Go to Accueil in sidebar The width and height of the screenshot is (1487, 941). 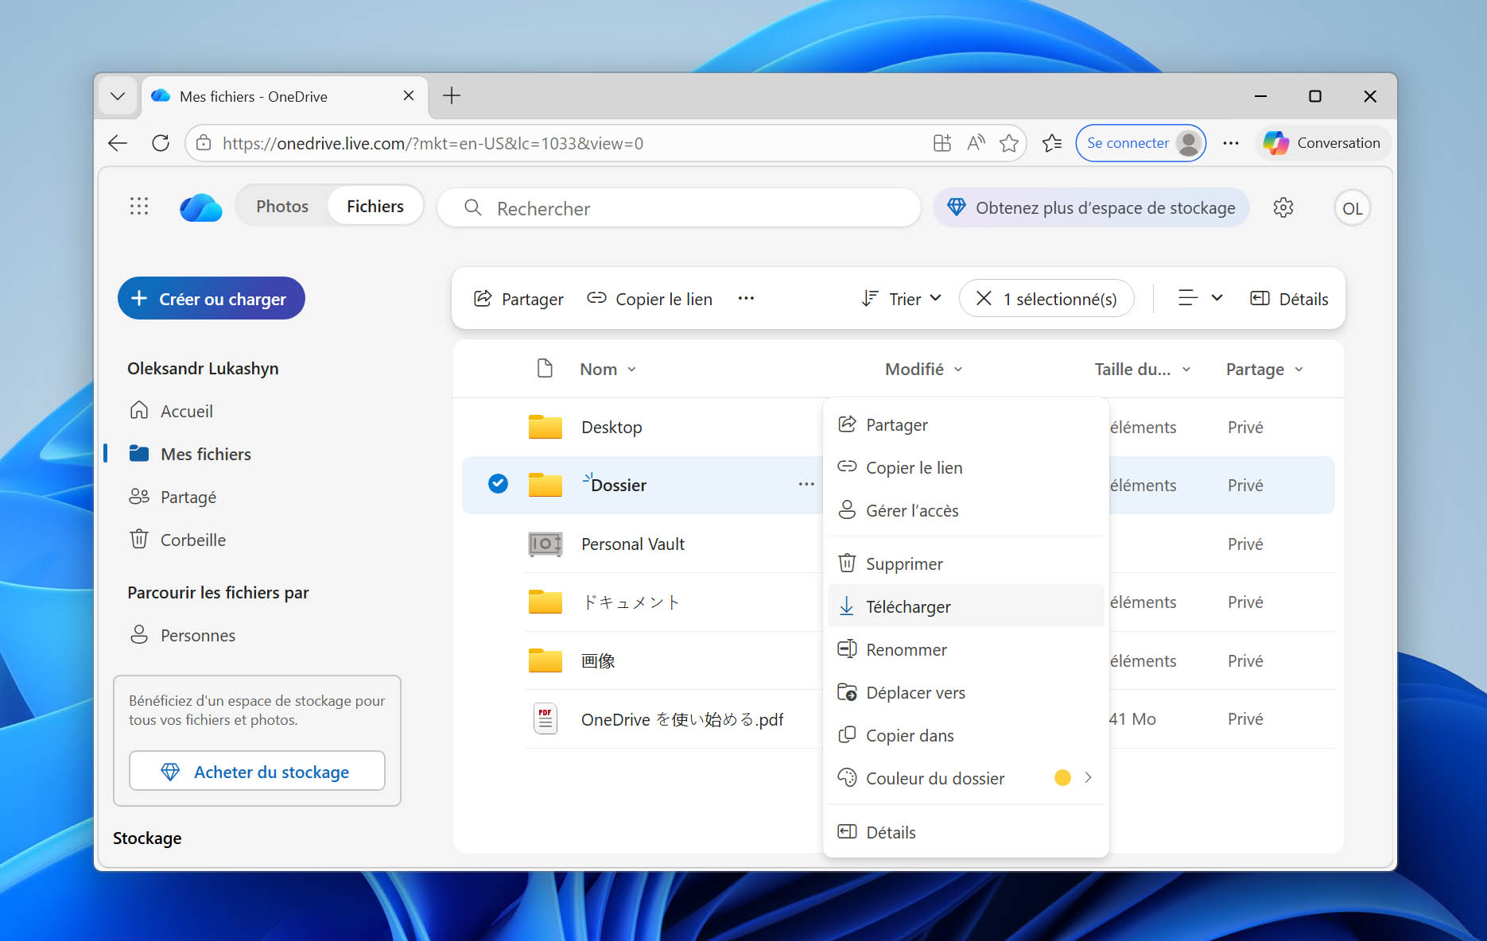pos(171,411)
